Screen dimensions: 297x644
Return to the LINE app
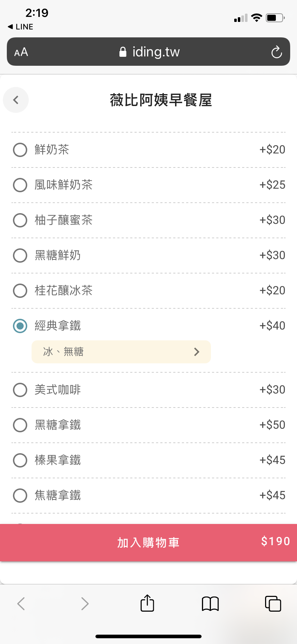pos(20,27)
